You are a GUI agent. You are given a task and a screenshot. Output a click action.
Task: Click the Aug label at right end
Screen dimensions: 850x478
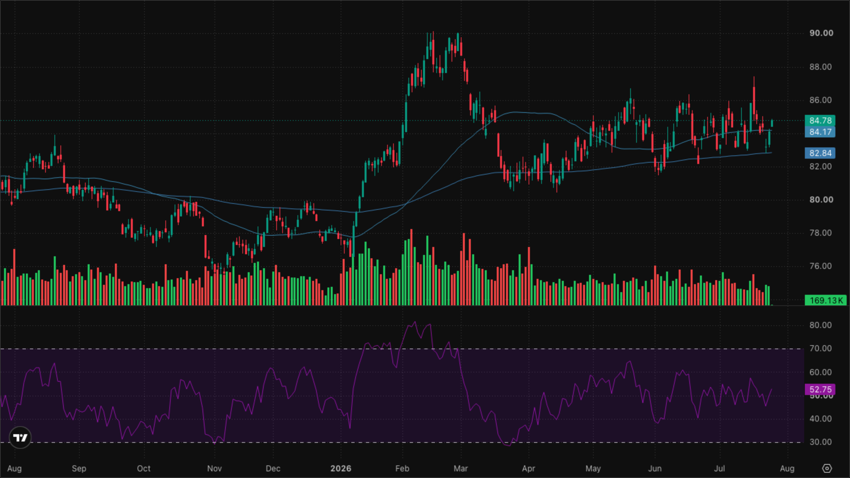point(787,468)
